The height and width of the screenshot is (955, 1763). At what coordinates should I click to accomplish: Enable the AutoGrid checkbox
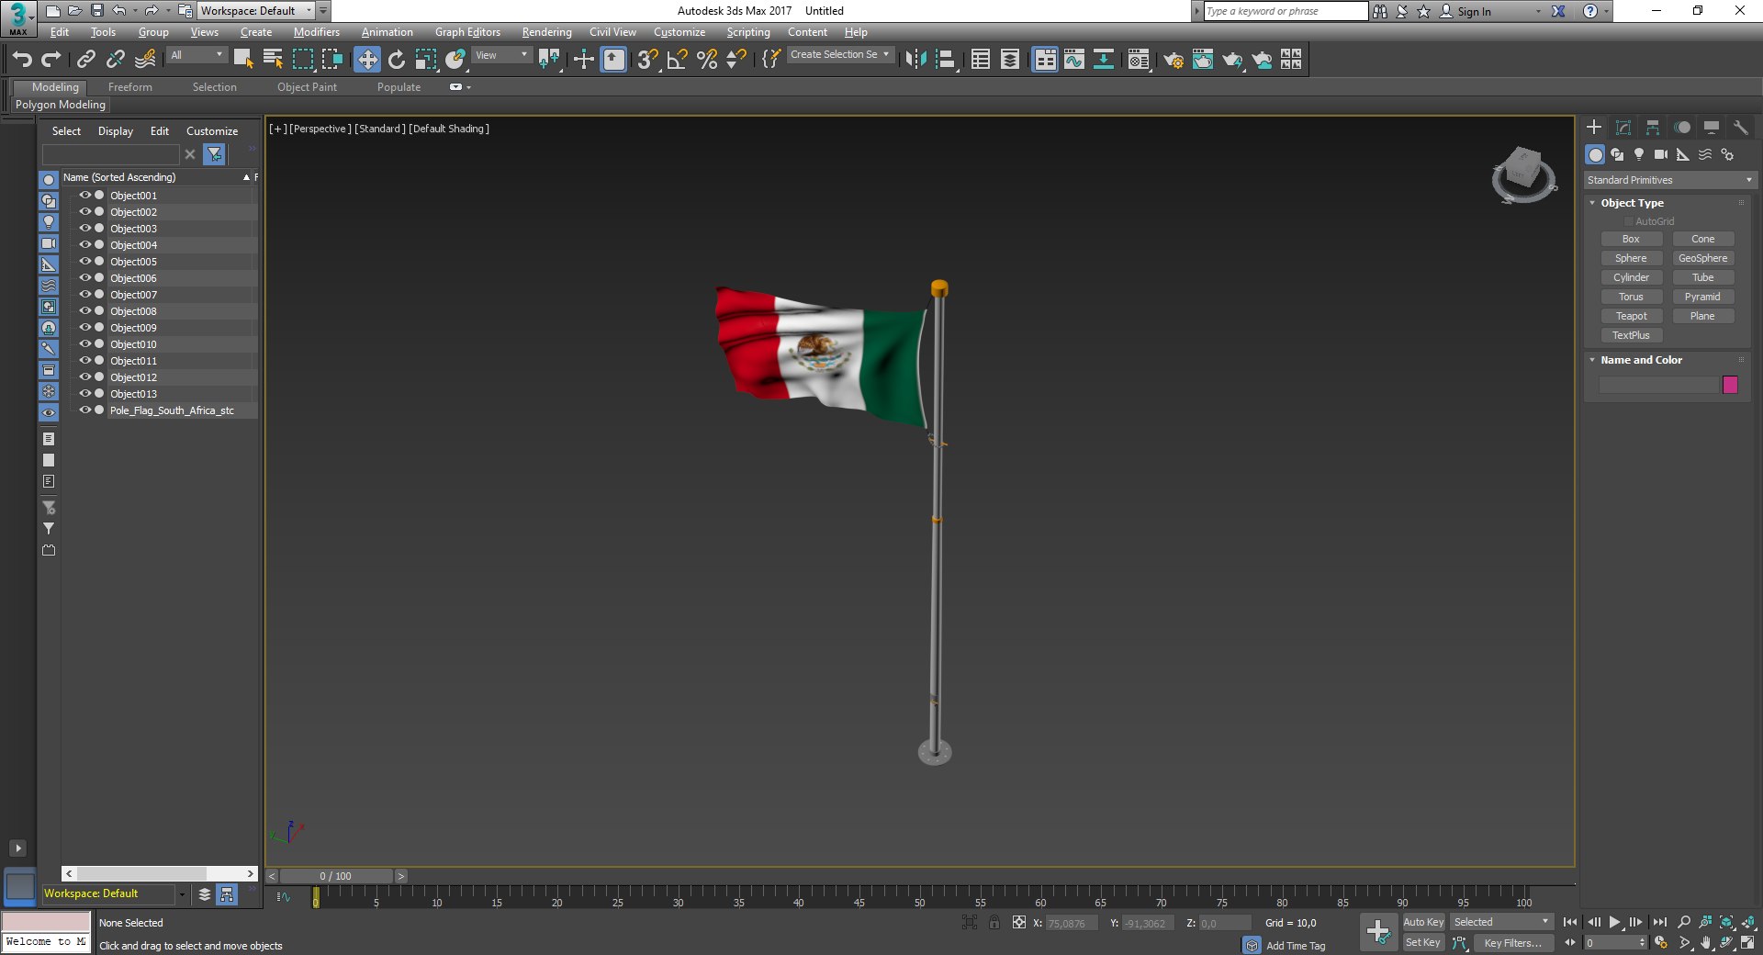1629,221
